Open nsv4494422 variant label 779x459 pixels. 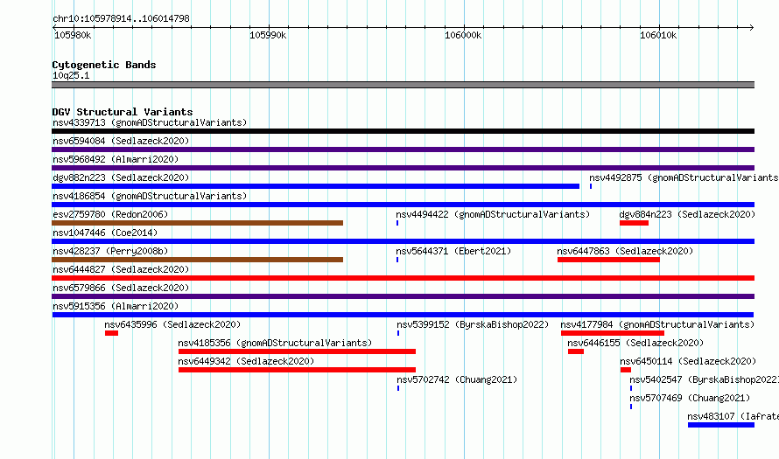(x=493, y=214)
